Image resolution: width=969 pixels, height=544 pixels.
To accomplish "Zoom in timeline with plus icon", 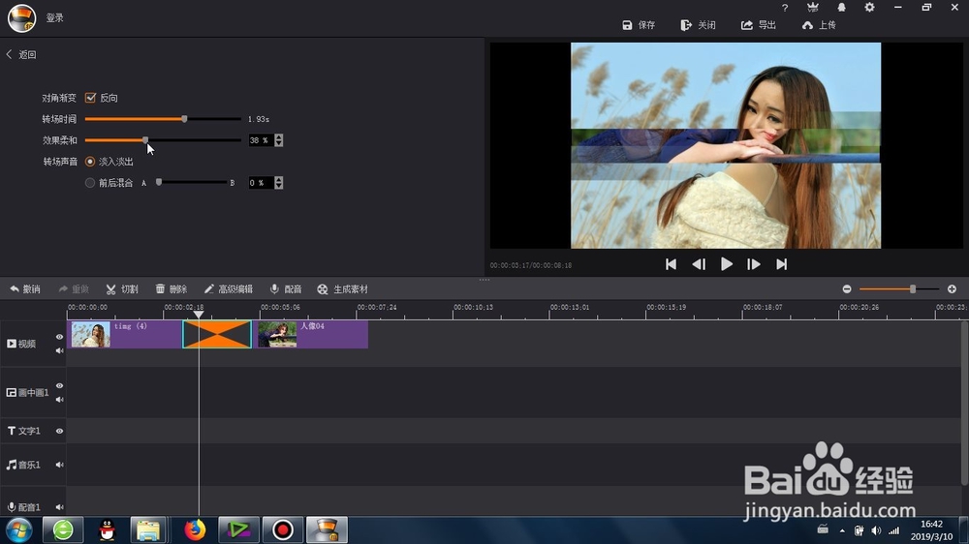I will coord(952,289).
